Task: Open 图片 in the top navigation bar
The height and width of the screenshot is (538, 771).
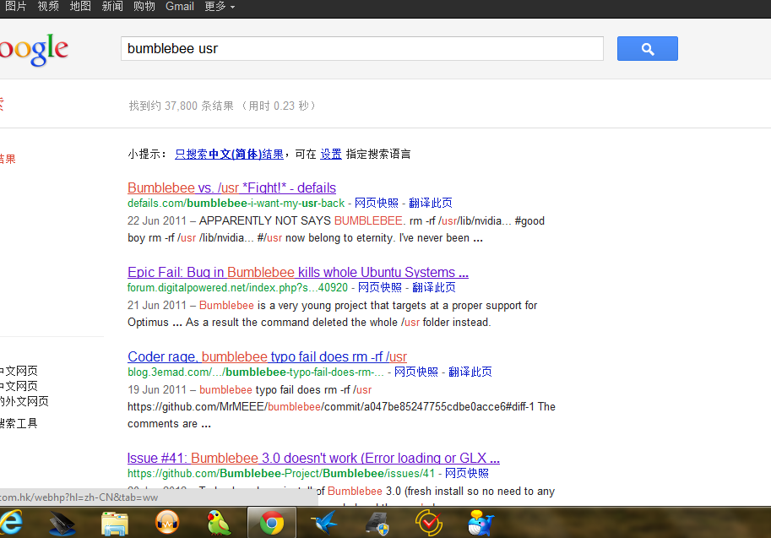Action: pos(16,7)
